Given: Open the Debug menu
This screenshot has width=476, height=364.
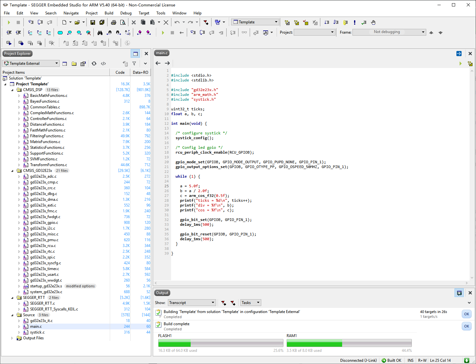Looking at the screenshot, I should (126, 13).
